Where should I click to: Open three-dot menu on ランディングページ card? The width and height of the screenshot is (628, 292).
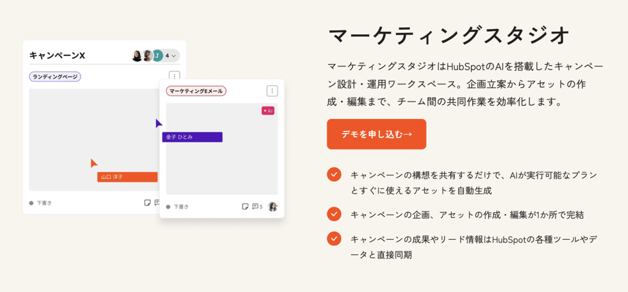tap(174, 77)
